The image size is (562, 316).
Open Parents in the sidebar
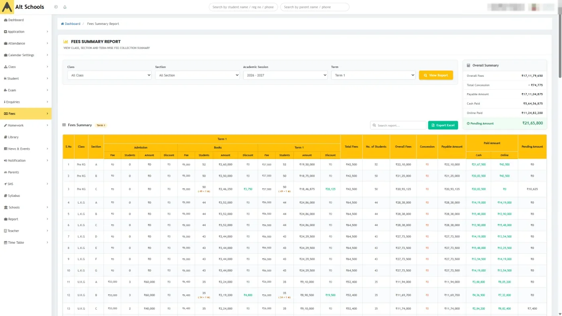tap(26, 172)
